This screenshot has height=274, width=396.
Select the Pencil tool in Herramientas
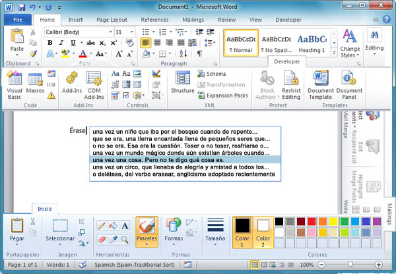click(102, 226)
